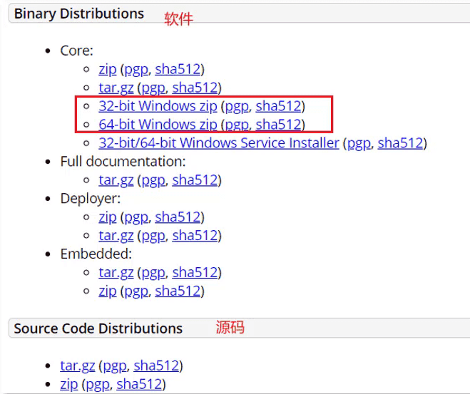
Task: Open sha512 checksum for source code tar.gz
Action: [156, 366]
